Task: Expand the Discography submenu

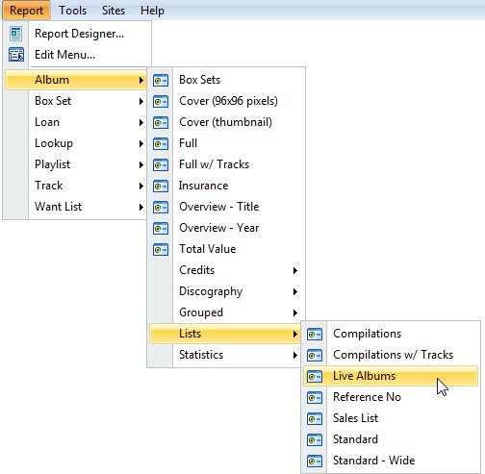Action: point(226,291)
